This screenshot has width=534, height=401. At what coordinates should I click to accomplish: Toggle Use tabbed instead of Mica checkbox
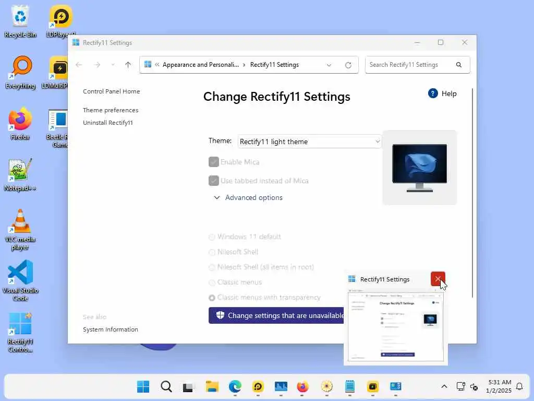click(213, 181)
